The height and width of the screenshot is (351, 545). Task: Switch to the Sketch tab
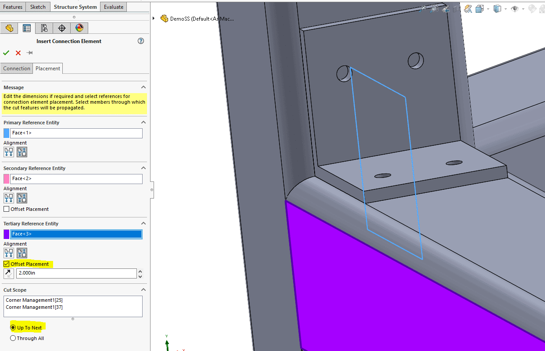tap(38, 7)
